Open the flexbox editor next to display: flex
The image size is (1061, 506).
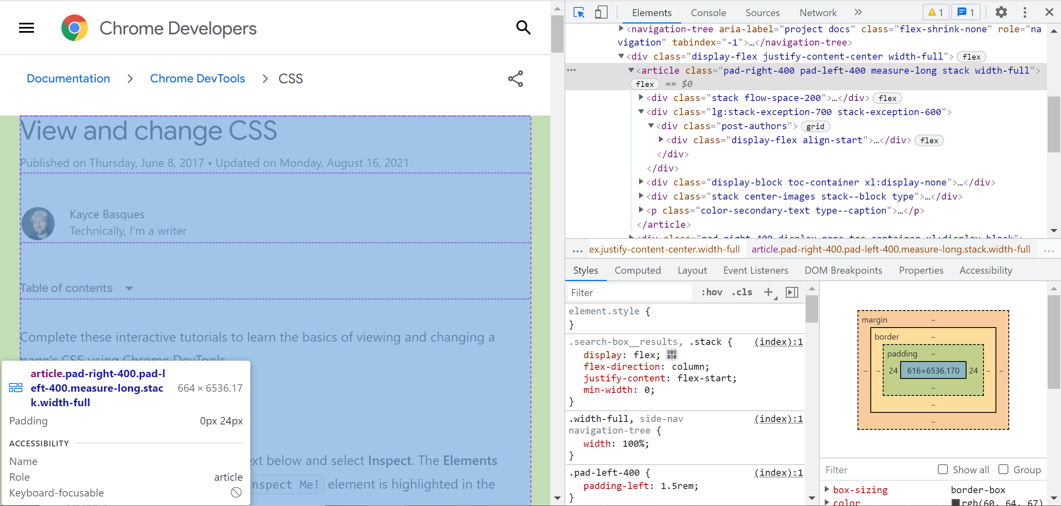(671, 354)
